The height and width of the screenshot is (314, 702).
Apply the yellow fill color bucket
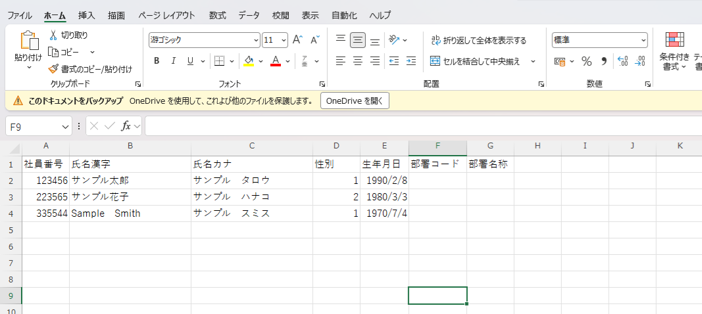pyautogui.click(x=249, y=61)
